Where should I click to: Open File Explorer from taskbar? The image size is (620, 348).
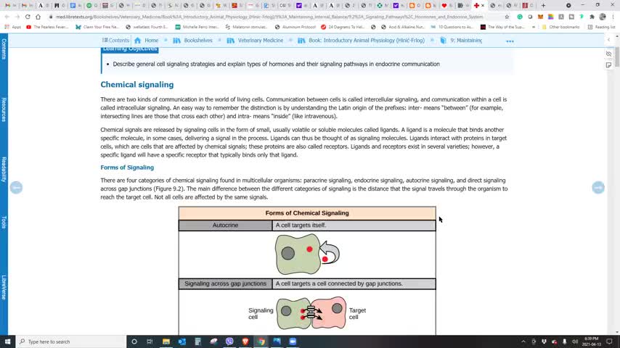[166, 341]
